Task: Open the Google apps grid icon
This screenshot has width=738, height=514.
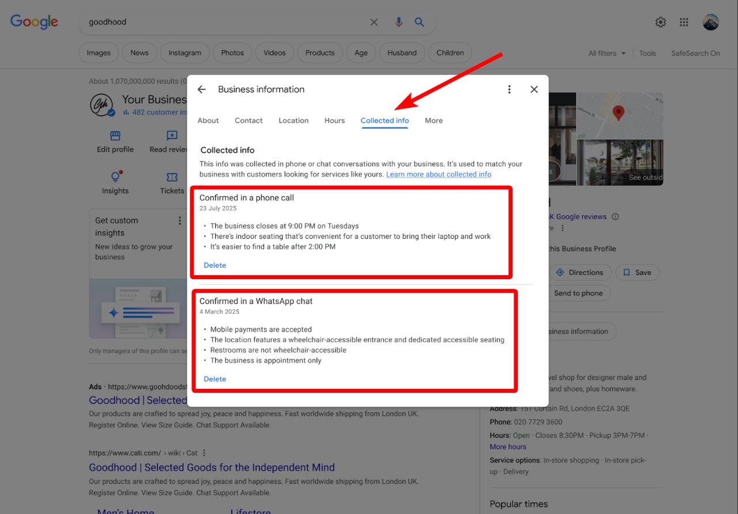Action: click(x=684, y=22)
